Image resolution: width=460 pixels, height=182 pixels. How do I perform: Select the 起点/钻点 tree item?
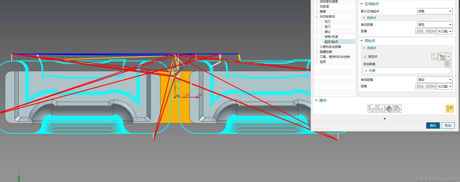click(x=331, y=42)
